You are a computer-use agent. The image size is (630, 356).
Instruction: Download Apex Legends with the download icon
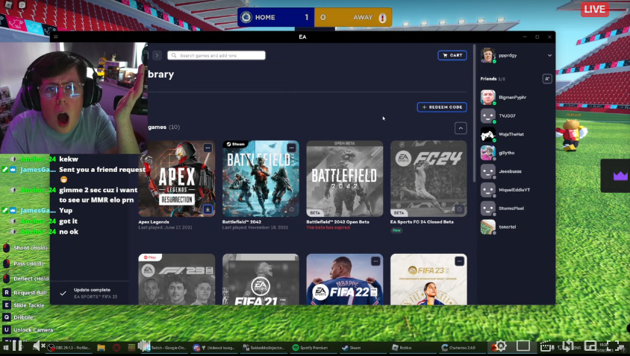click(x=208, y=209)
